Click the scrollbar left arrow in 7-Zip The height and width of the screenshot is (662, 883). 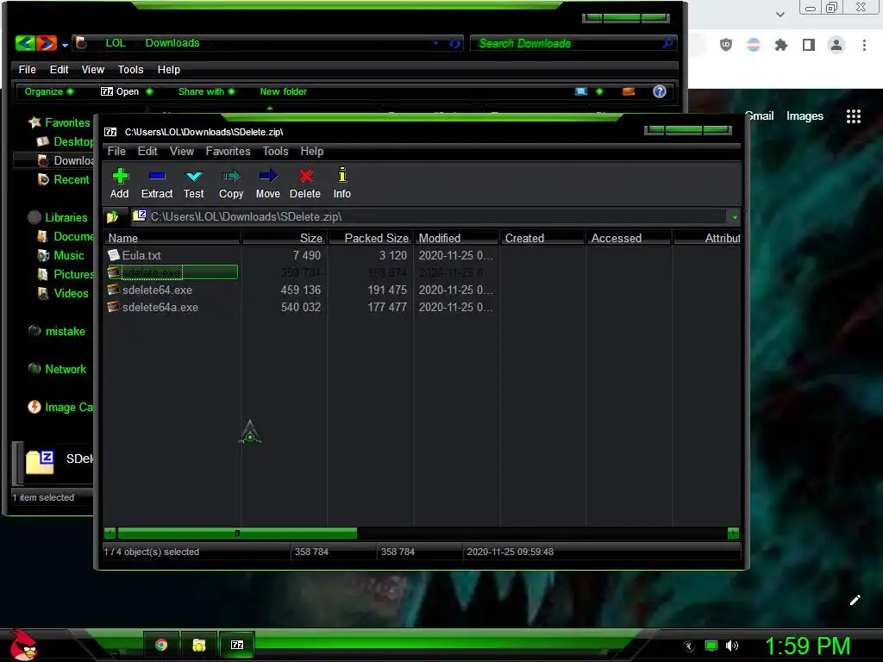[110, 533]
